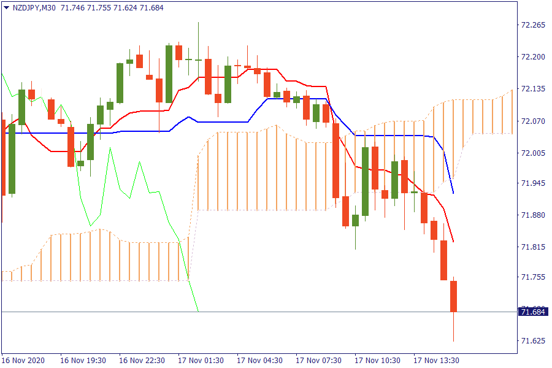This screenshot has height=368, width=552.
Task: Click the 71.880 price scale label
Action: [x=532, y=215]
